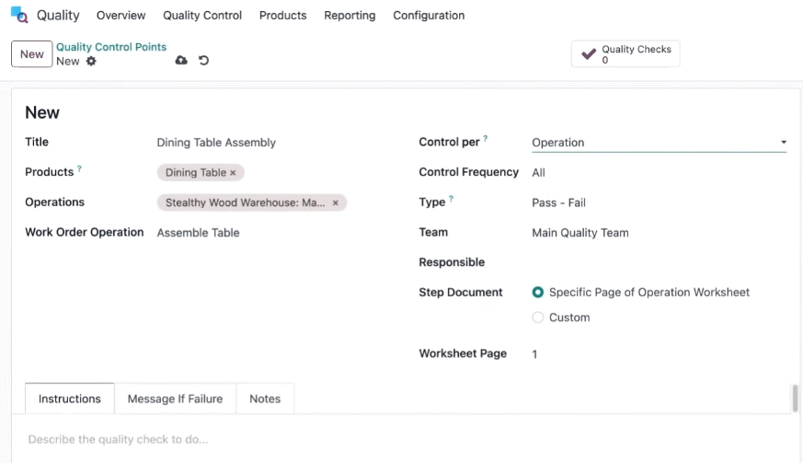Select Specific Page of Operation Worksheet option
Screen dimensions: 803x463
pyautogui.click(x=538, y=293)
